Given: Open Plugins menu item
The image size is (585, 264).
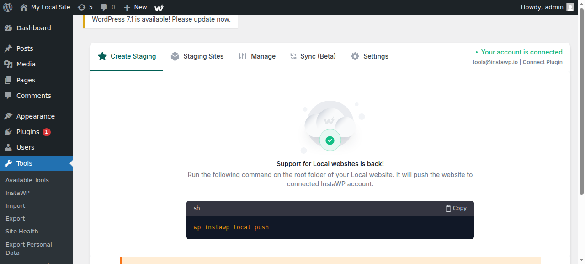Looking at the screenshot, I should click(x=37, y=132).
